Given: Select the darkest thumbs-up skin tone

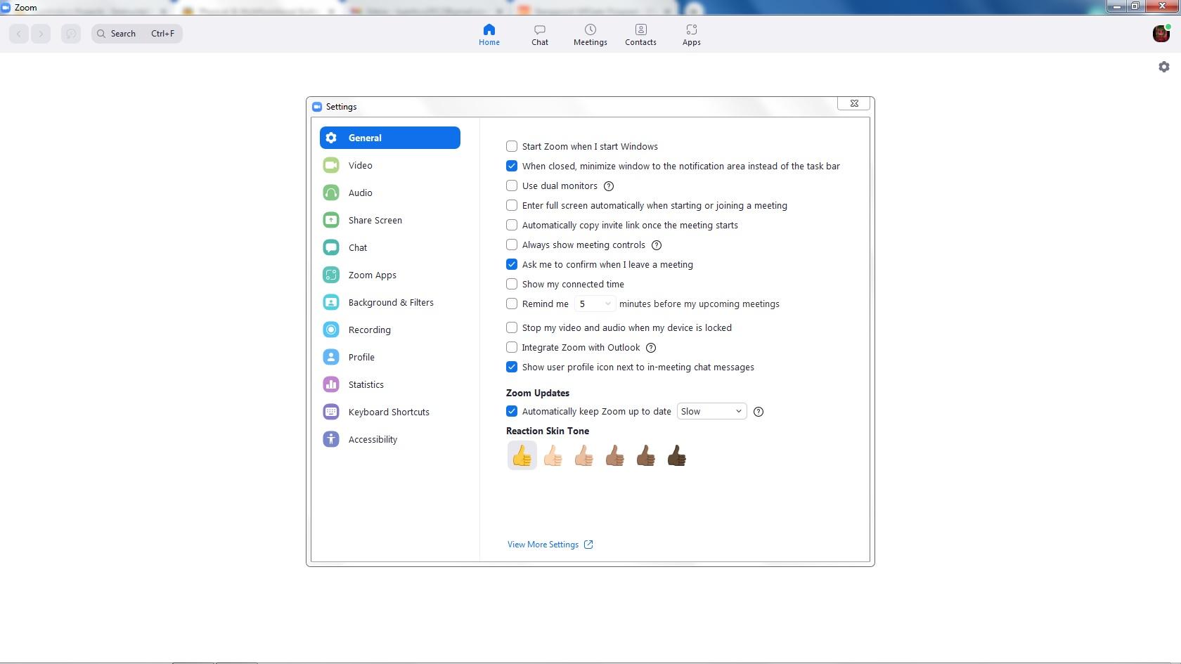Looking at the screenshot, I should point(677,456).
